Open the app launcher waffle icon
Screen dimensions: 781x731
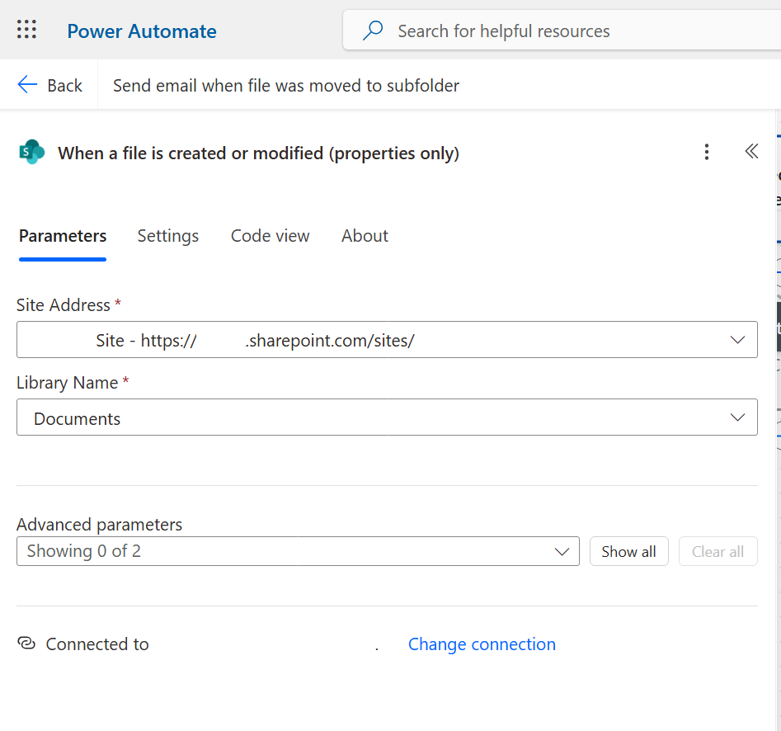[x=27, y=31]
